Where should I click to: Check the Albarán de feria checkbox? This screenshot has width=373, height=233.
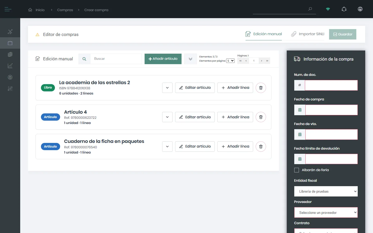pyautogui.click(x=297, y=170)
